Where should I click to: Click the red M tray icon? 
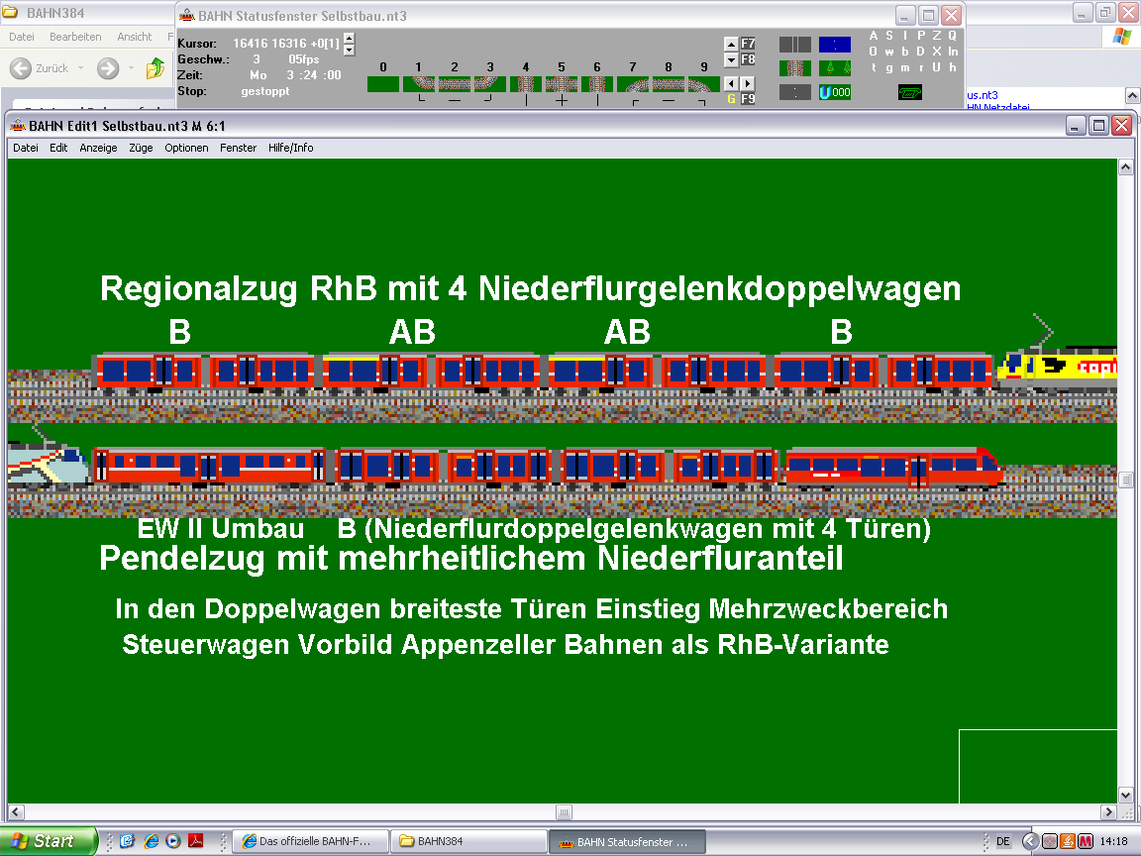1086,841
